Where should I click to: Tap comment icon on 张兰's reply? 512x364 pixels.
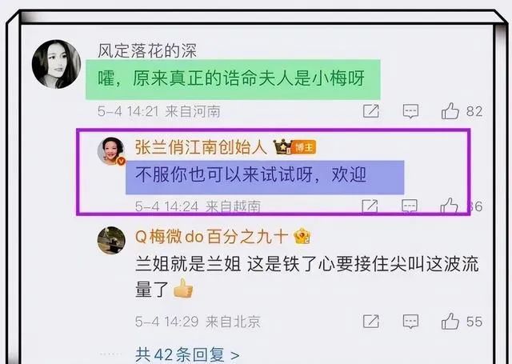point(410,206)
